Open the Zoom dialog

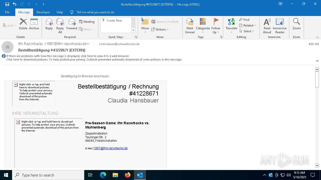click(x=296, y=24)
